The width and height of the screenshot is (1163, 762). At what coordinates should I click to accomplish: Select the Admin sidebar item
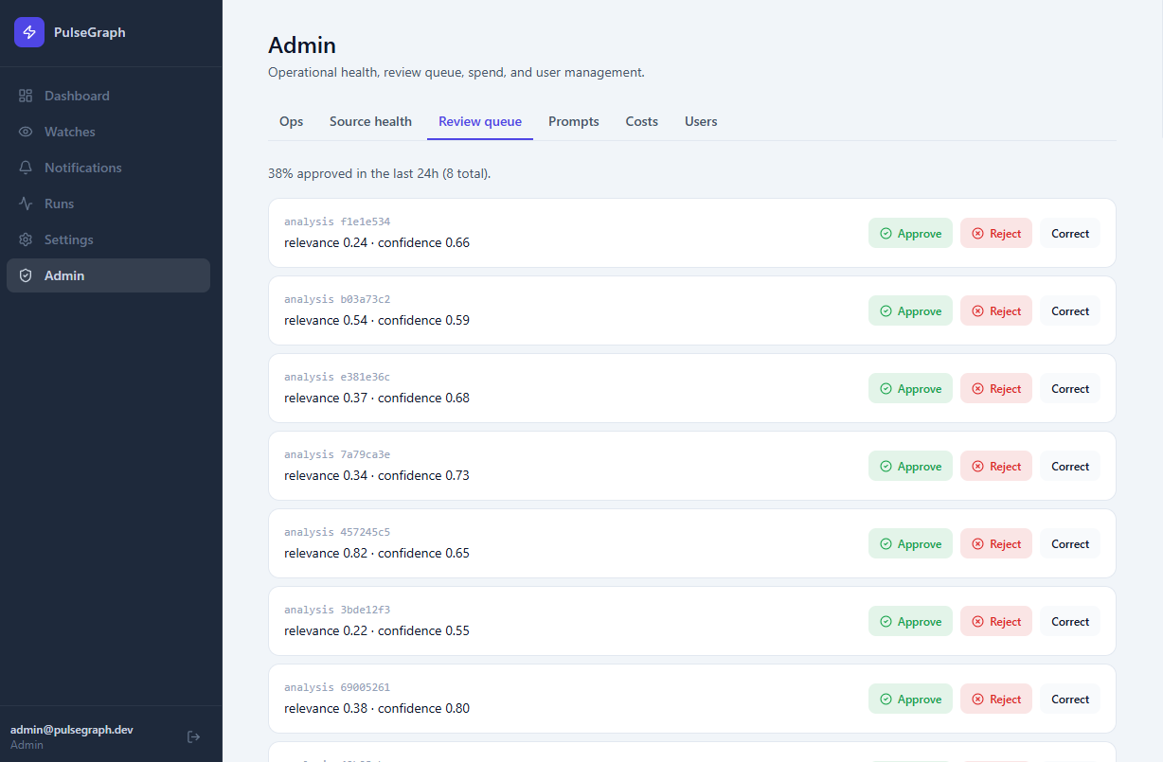click(108, 275)
